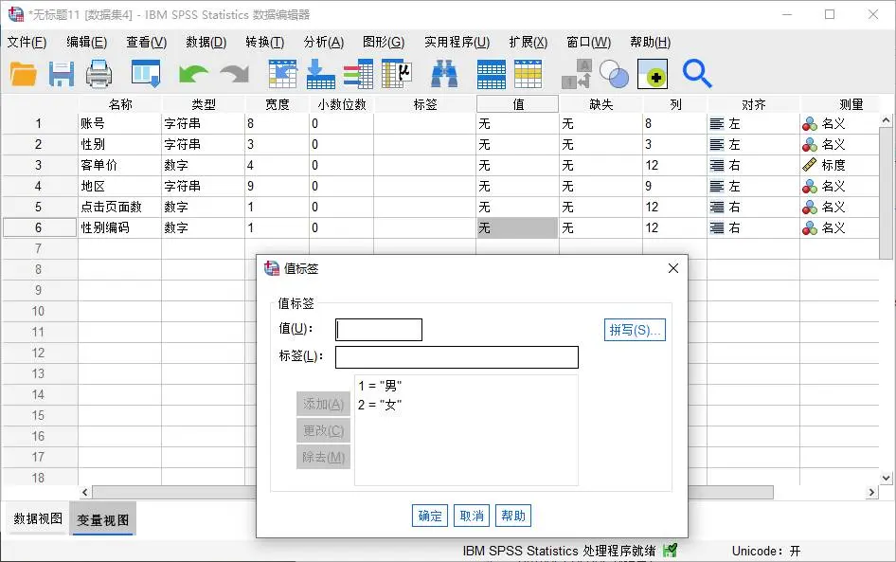
Task: Click the Find binoculars icon
Action: click(x=444, y=74)
